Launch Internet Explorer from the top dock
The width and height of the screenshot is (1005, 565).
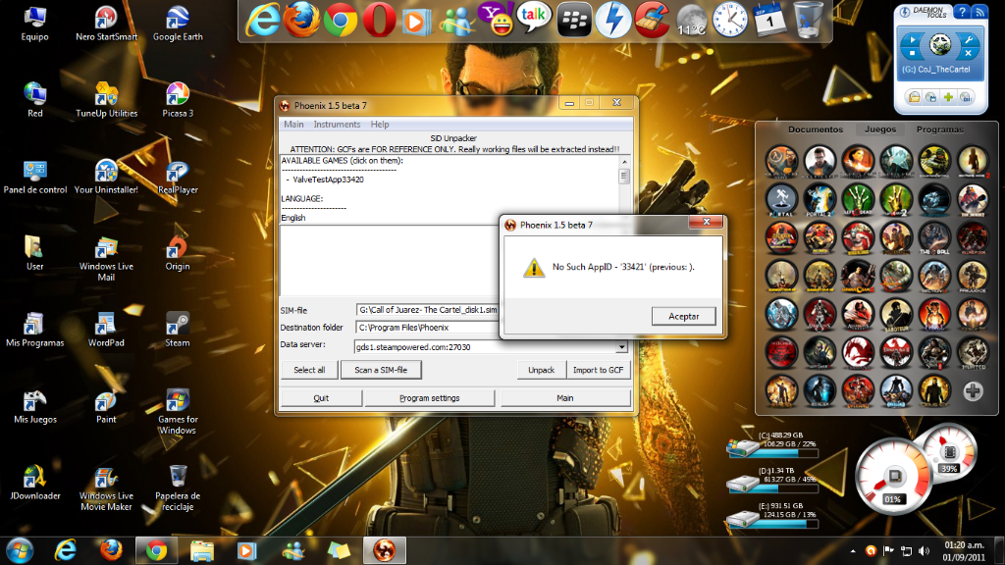(x=263, y=20)
